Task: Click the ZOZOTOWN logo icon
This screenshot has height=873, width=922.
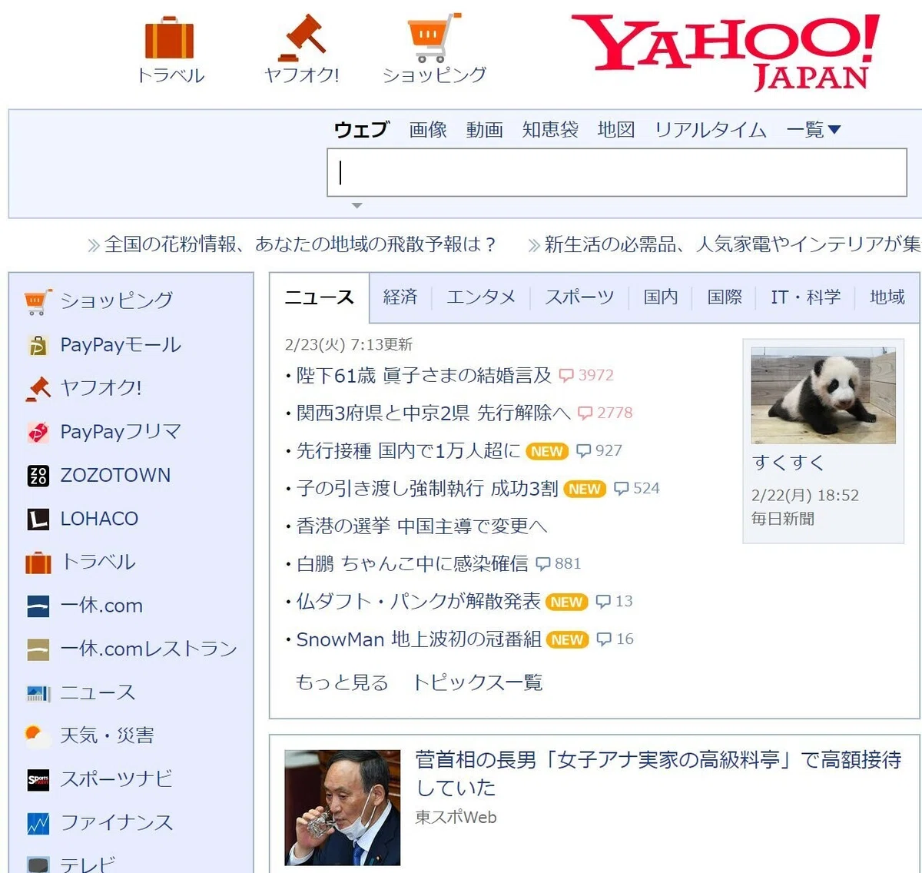Action: [x=38, y=476]
